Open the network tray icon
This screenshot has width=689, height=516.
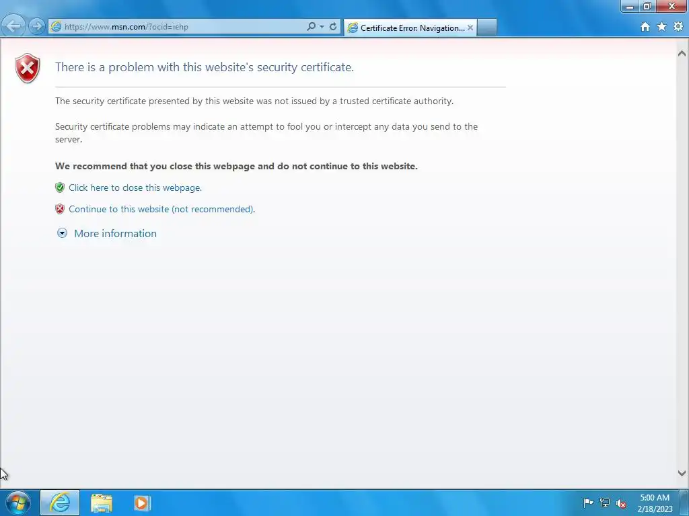605,503
